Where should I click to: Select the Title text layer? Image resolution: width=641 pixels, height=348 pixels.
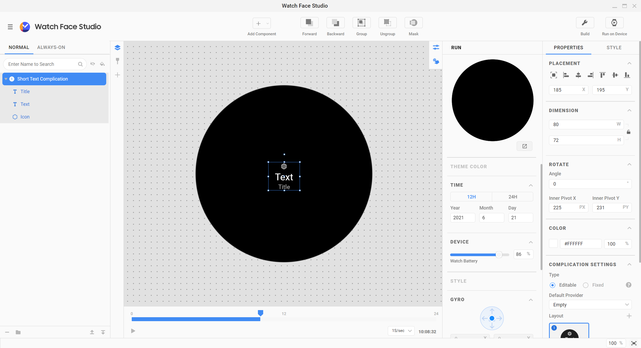pos(25,92)
